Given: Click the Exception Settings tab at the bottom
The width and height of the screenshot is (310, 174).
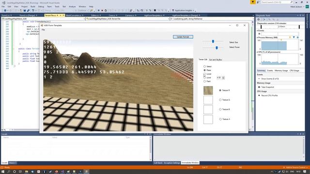Looking at the screenshot, I should click(172, 163).
